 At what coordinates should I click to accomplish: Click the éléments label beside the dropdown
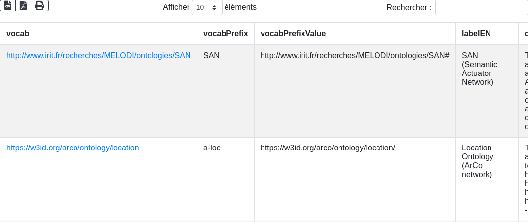click(240, 7)
